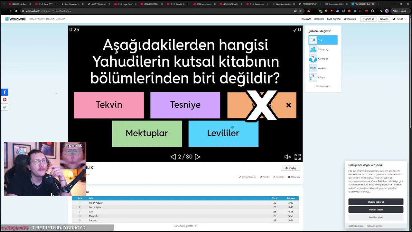Switch to the LightShot tab
Image resolution: width=412 pixels, height=232 pixels.
pyautogui.click(x=282, y=4)
